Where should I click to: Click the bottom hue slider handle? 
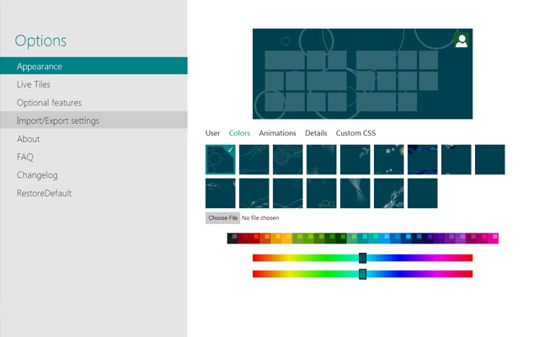362,274
